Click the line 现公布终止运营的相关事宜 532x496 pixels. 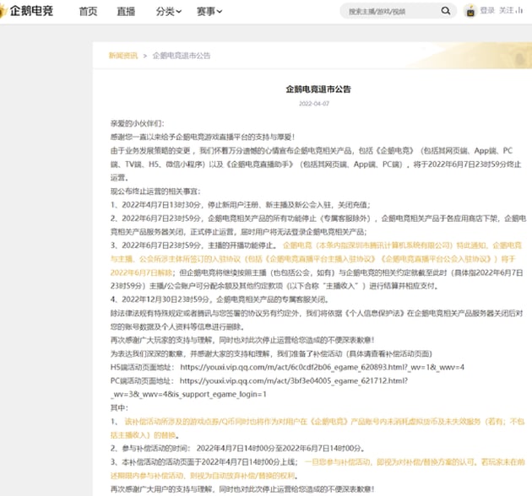[155, 191]
